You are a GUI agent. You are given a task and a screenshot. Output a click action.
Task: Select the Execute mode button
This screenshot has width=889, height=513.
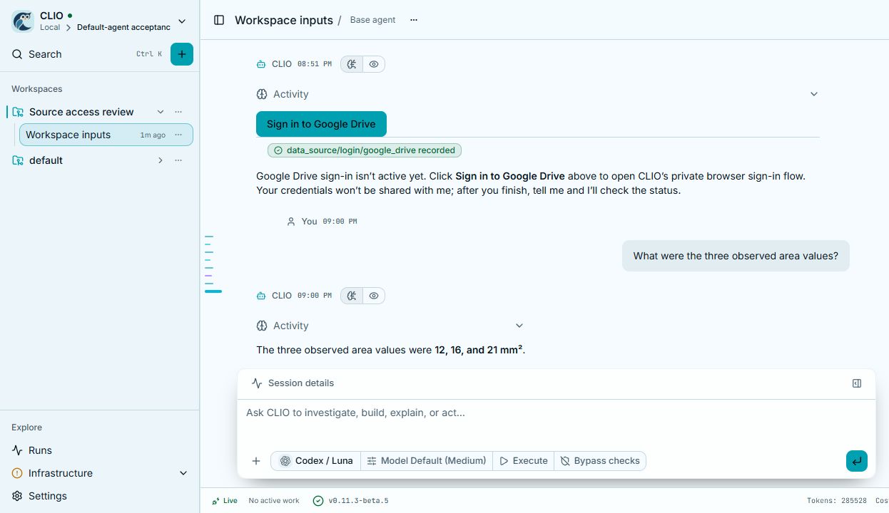[x=524, y=461]
